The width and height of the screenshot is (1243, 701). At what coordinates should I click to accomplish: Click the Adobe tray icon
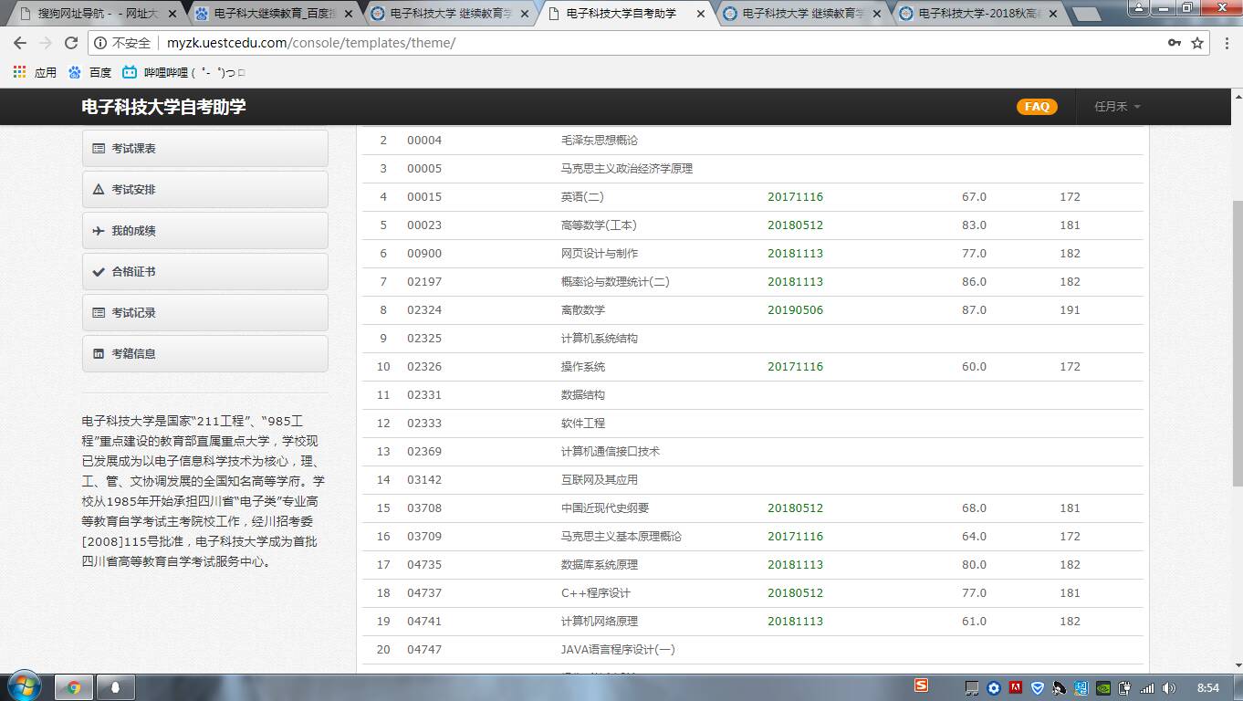(1015, 688)
